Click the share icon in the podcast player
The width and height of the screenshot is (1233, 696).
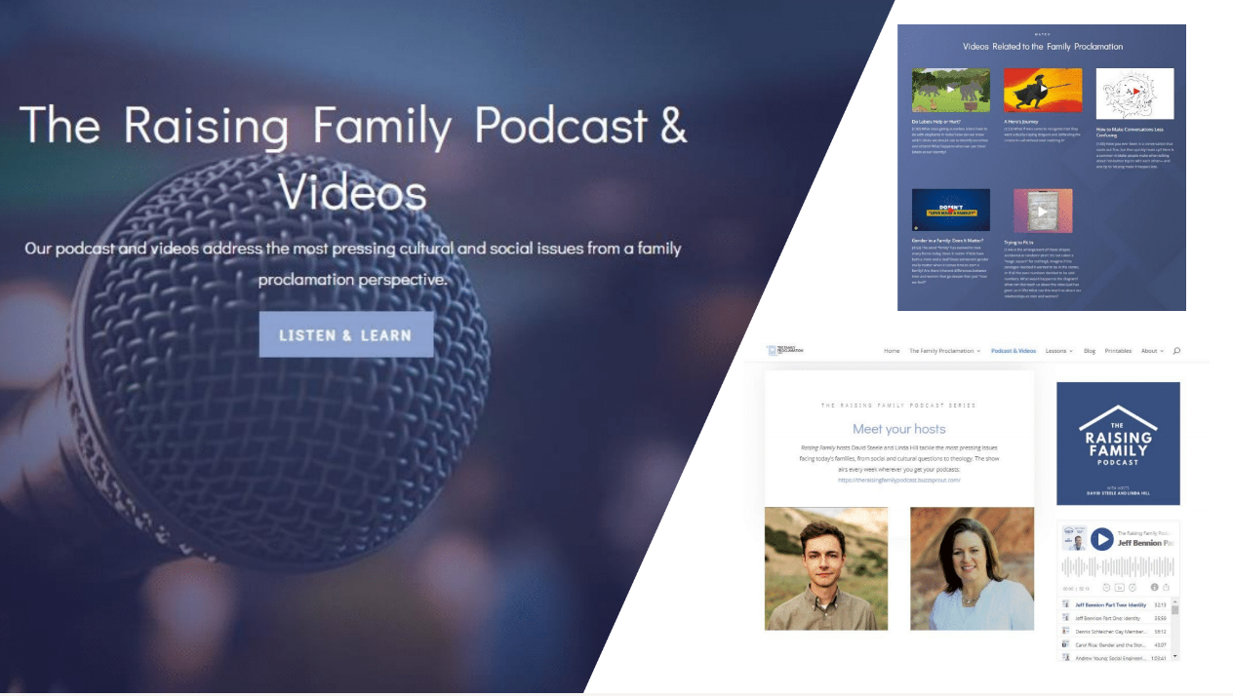(x=1166, y=587)
